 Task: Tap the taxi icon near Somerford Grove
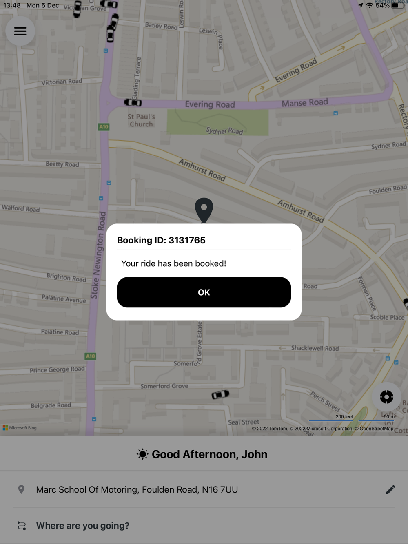coord(220,395)
